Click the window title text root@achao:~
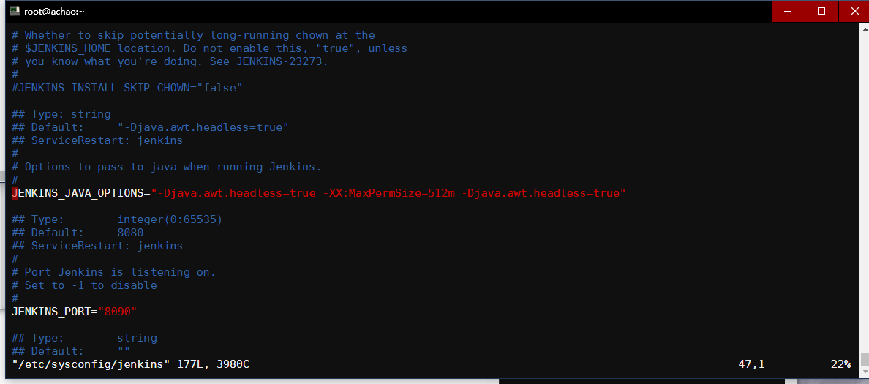869x384 pixels. click(x=55, y=11)
